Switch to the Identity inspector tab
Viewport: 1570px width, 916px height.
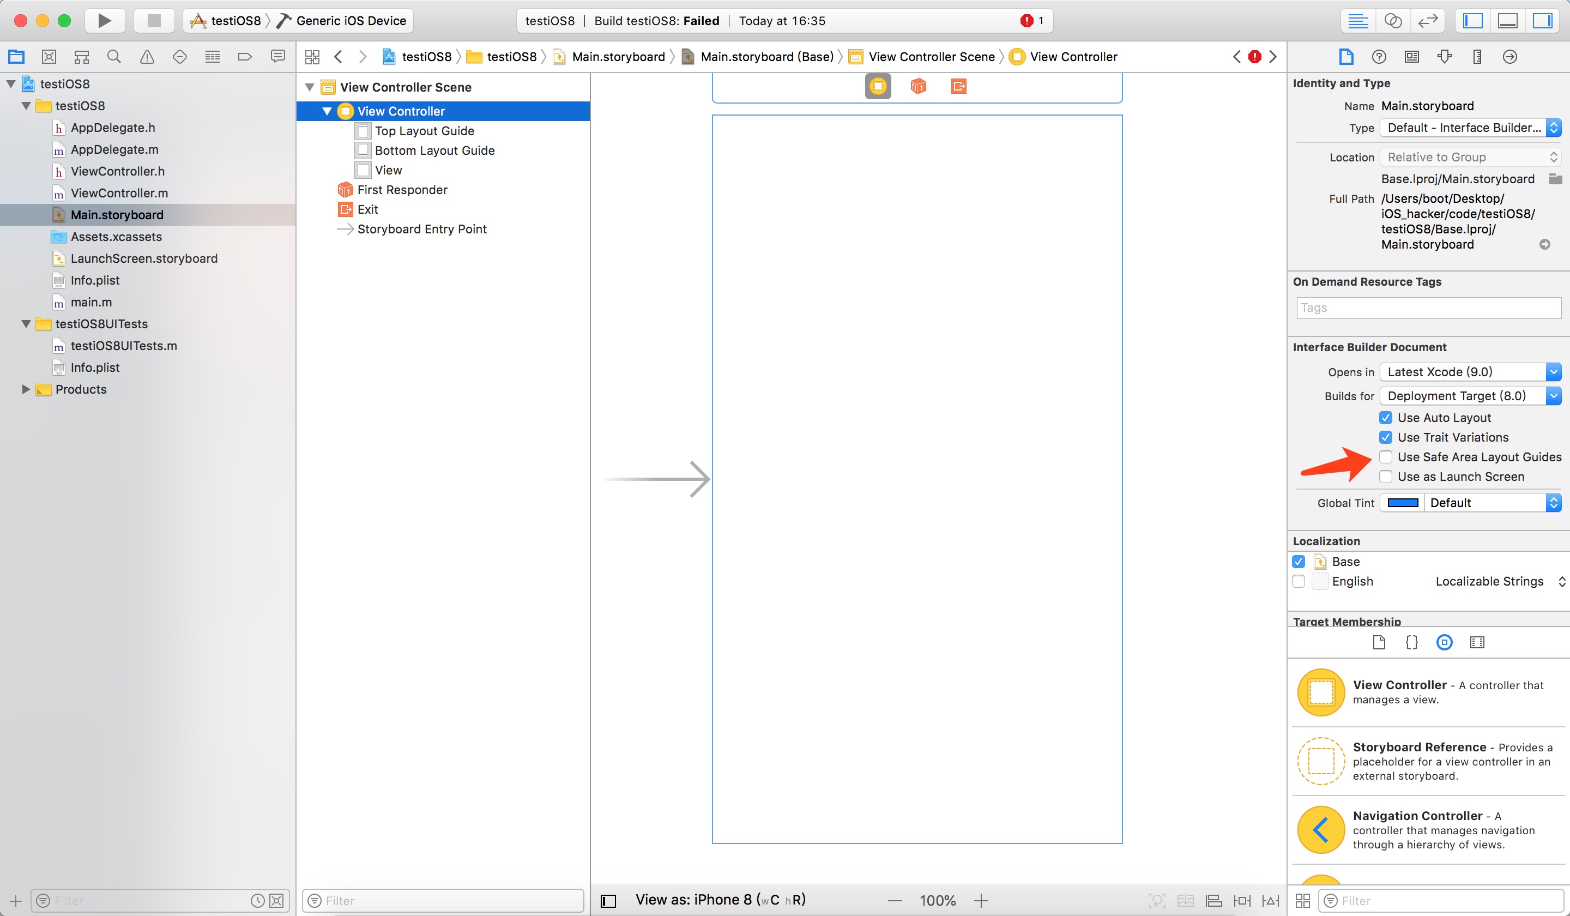[1412, 57]
